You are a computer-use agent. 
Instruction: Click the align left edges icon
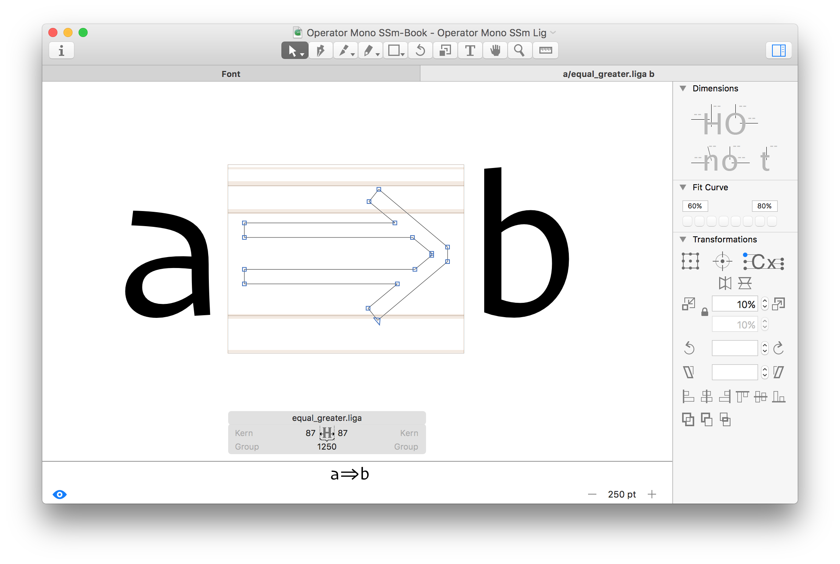[688, 396]
